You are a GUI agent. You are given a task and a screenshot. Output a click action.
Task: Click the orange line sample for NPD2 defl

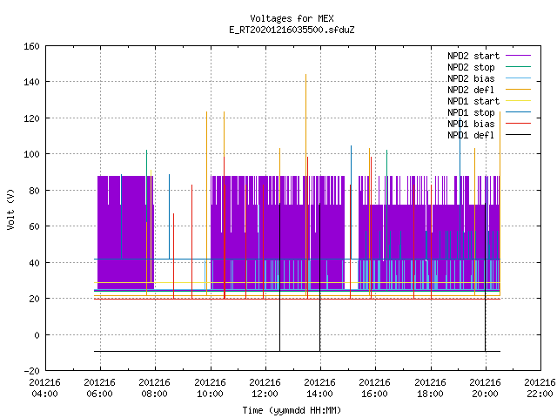519,90
